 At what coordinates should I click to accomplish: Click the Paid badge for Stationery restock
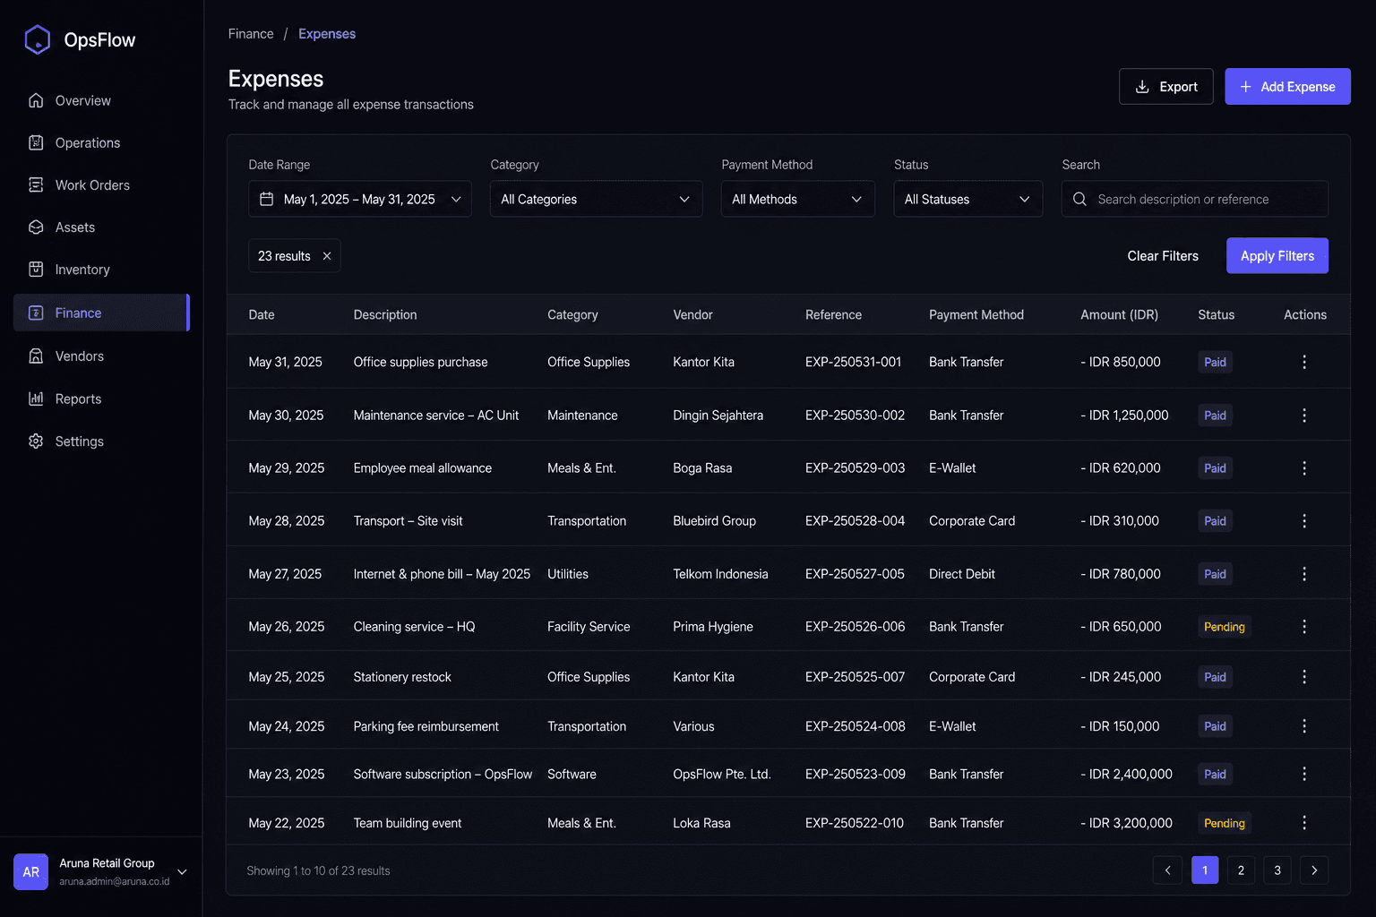click(1215, 677)
